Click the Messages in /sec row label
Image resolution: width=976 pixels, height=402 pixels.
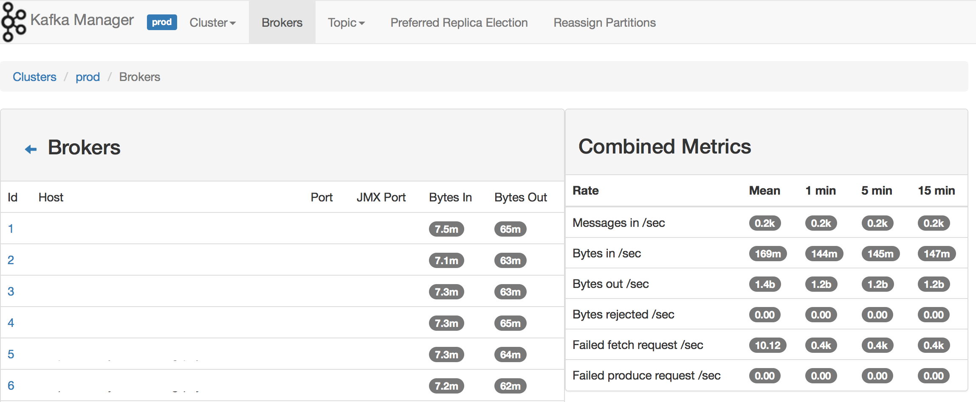point(619,223)
